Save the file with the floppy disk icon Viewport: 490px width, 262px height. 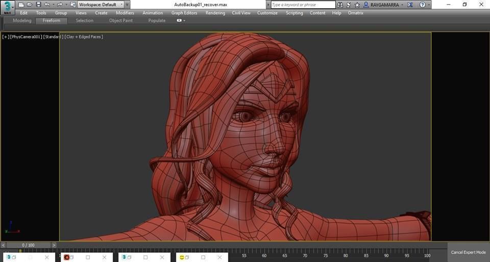[38, 5]
